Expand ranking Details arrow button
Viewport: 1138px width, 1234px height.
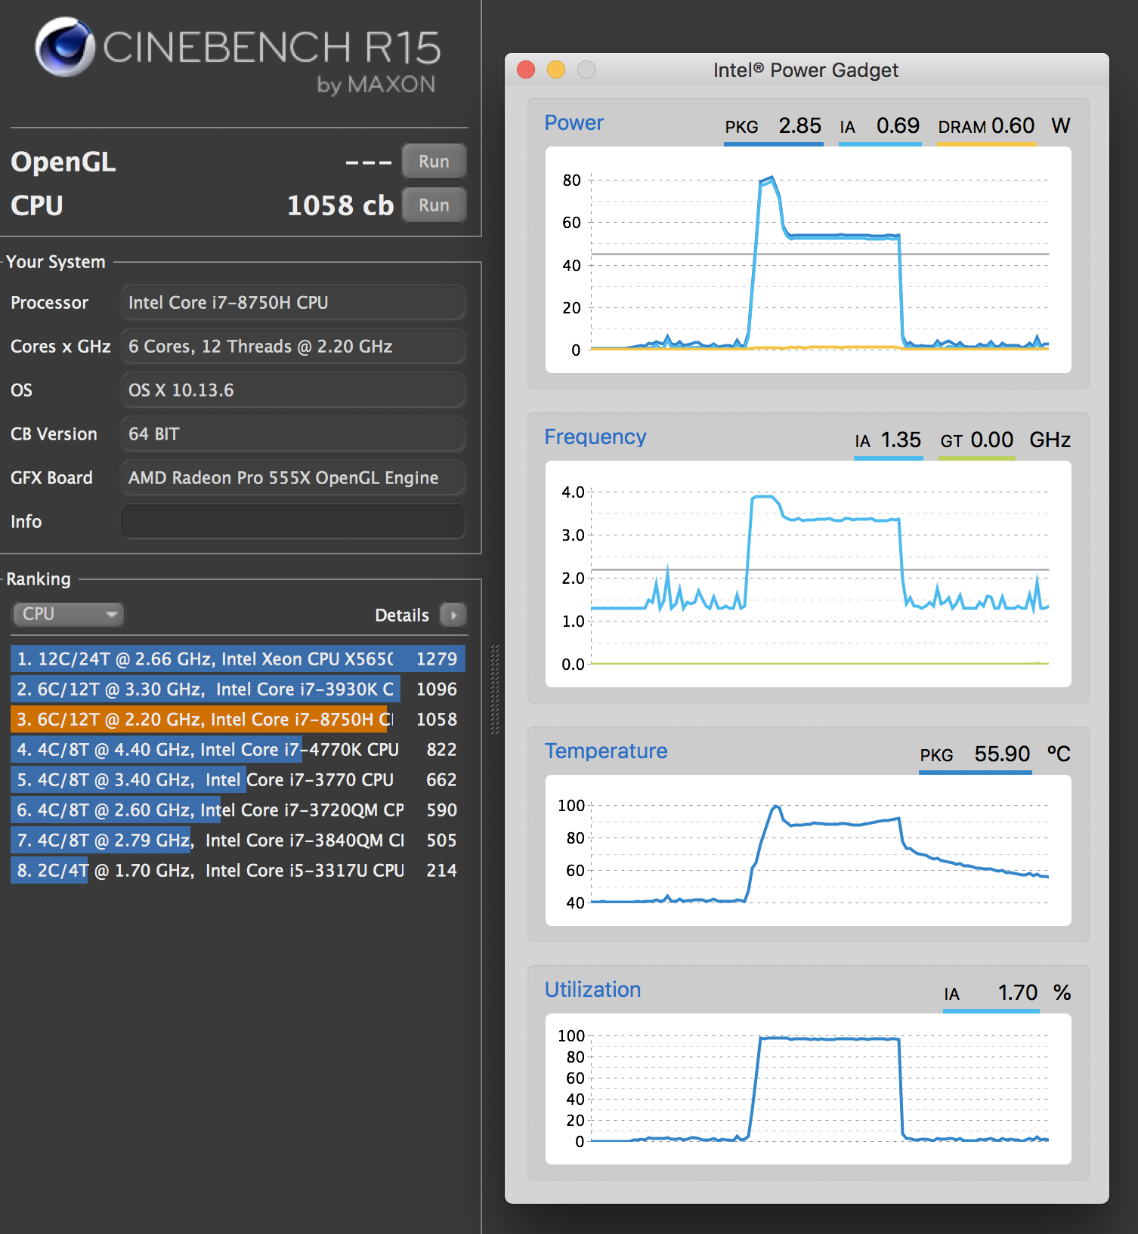pyautogui.click(x=453, y=615)
